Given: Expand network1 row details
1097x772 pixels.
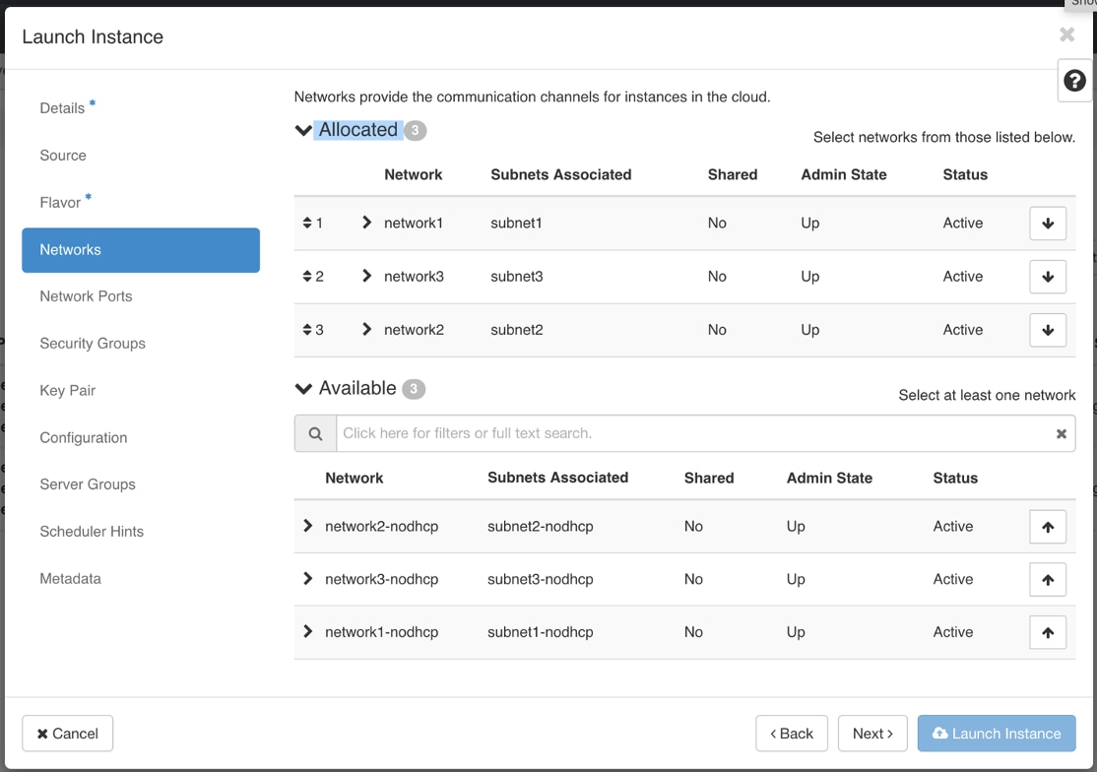Looking at the screenshot, I should [x=366, y=223].
